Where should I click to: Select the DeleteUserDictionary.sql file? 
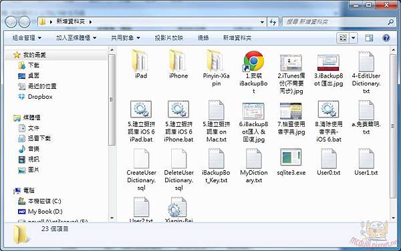pos(178,170)
